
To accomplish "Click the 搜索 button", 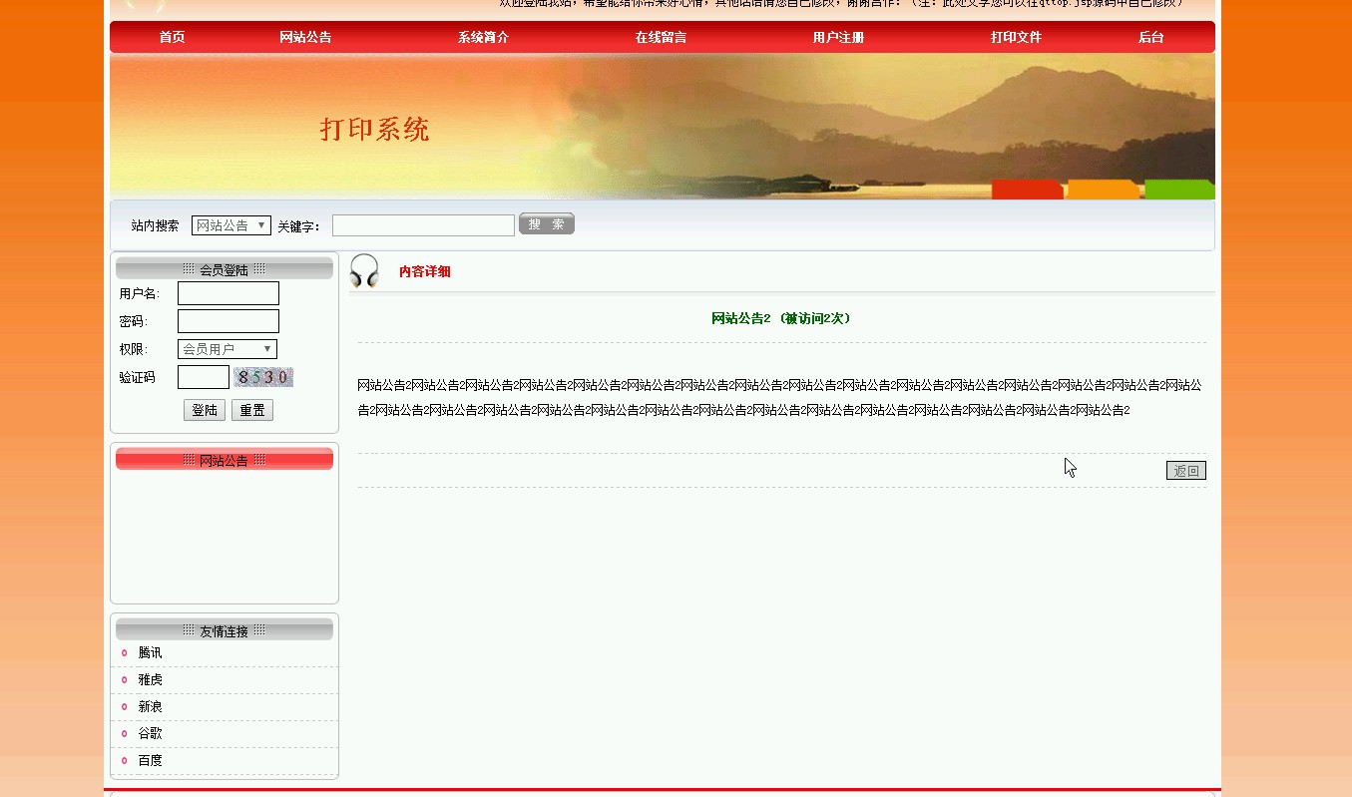I will point(547,224).
